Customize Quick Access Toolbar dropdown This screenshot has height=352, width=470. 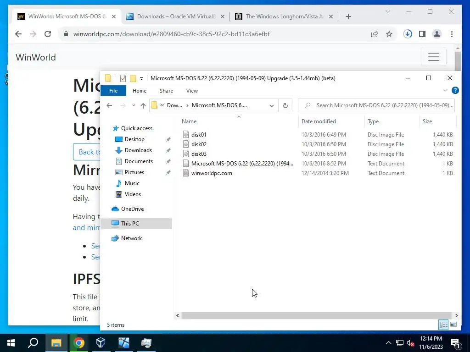(141, 79)
